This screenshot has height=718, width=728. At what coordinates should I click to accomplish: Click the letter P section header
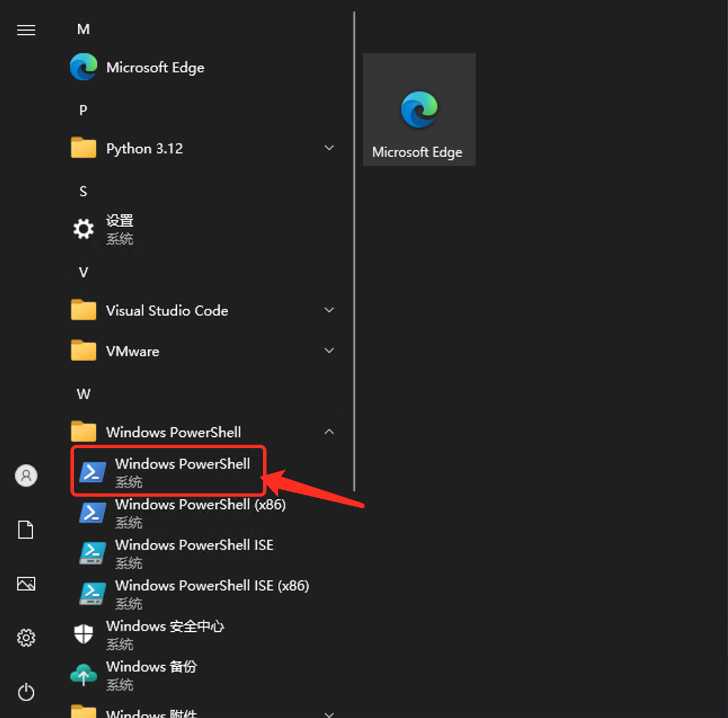[83, 110]
